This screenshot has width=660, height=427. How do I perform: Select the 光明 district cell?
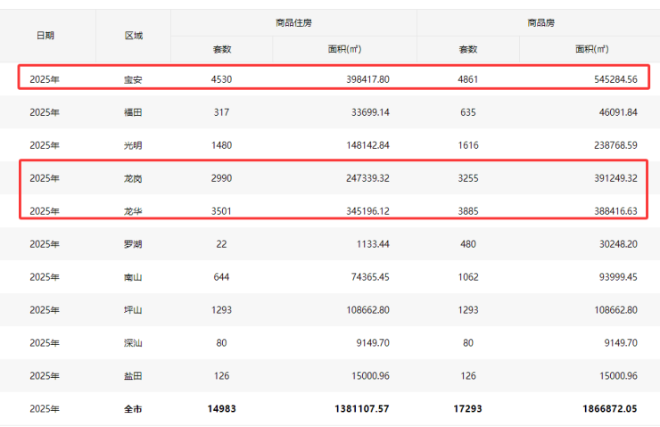133,145
